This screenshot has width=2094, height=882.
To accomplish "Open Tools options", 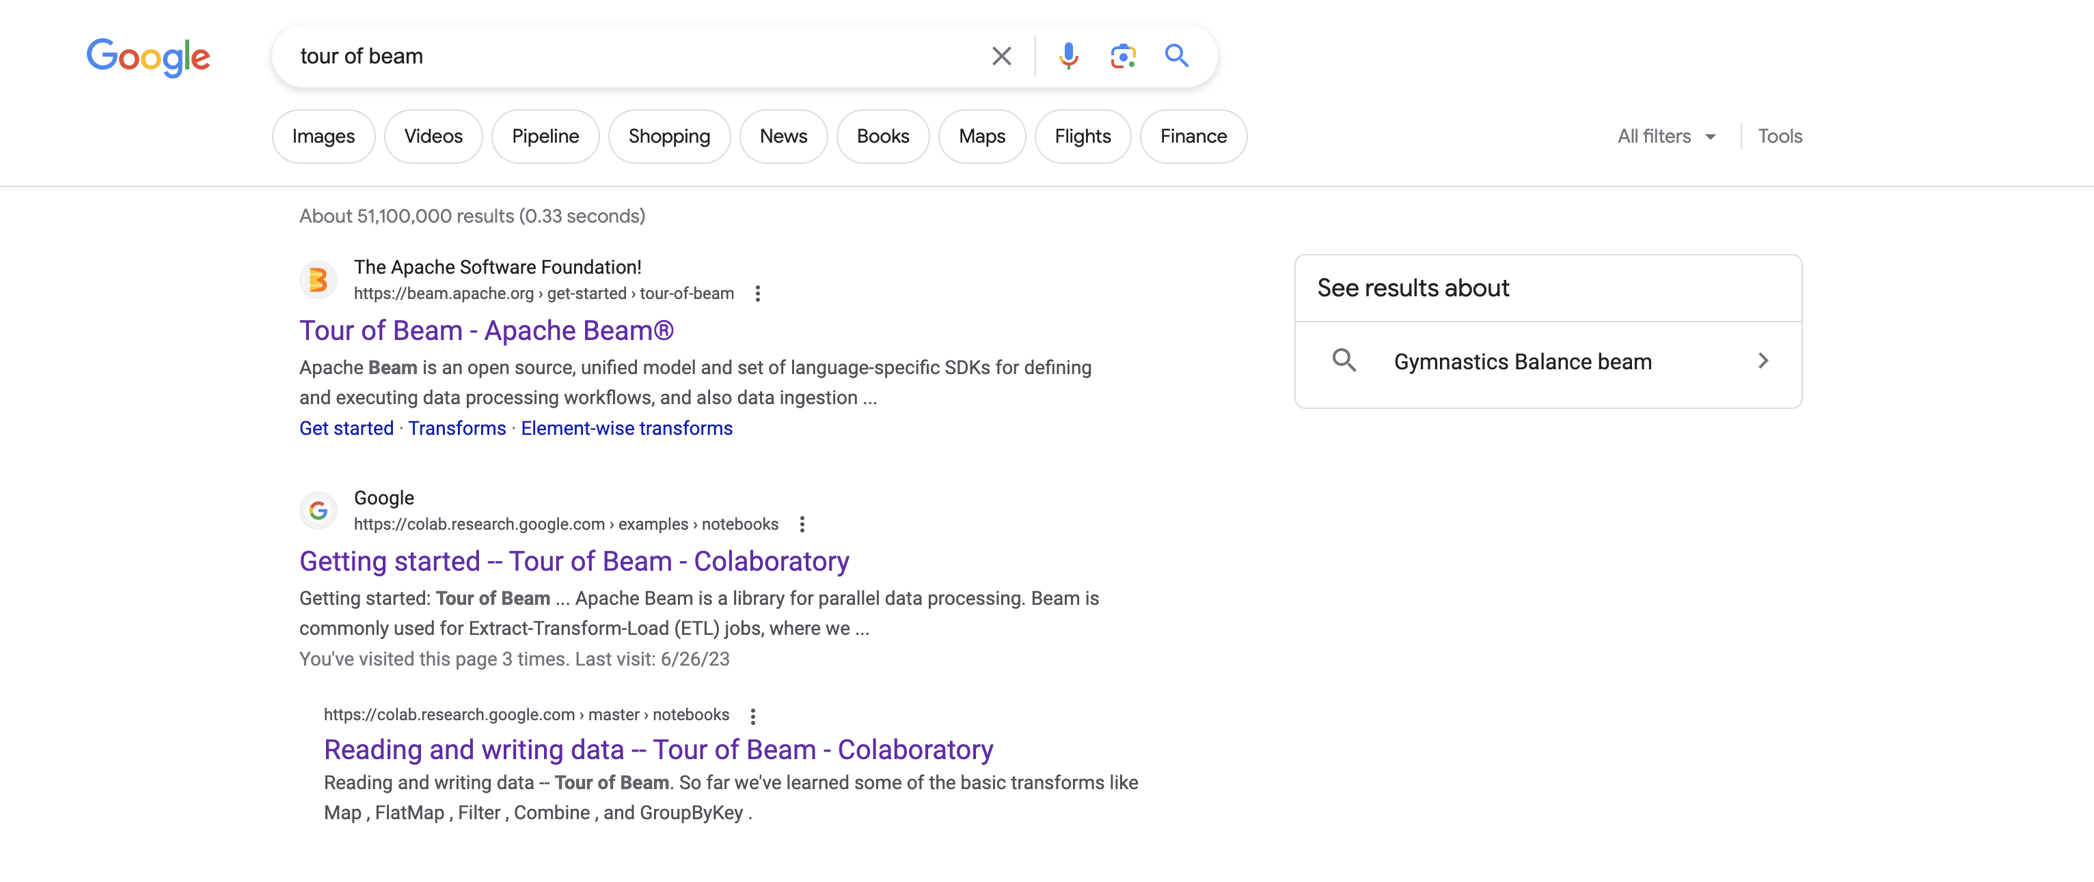I will pos(1780,136).
